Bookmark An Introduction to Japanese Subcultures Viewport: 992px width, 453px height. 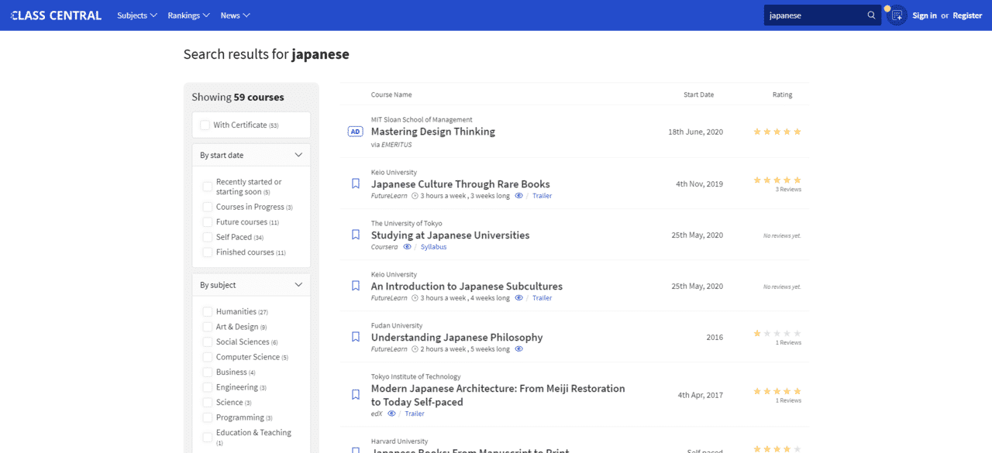[x=356, y=286]
